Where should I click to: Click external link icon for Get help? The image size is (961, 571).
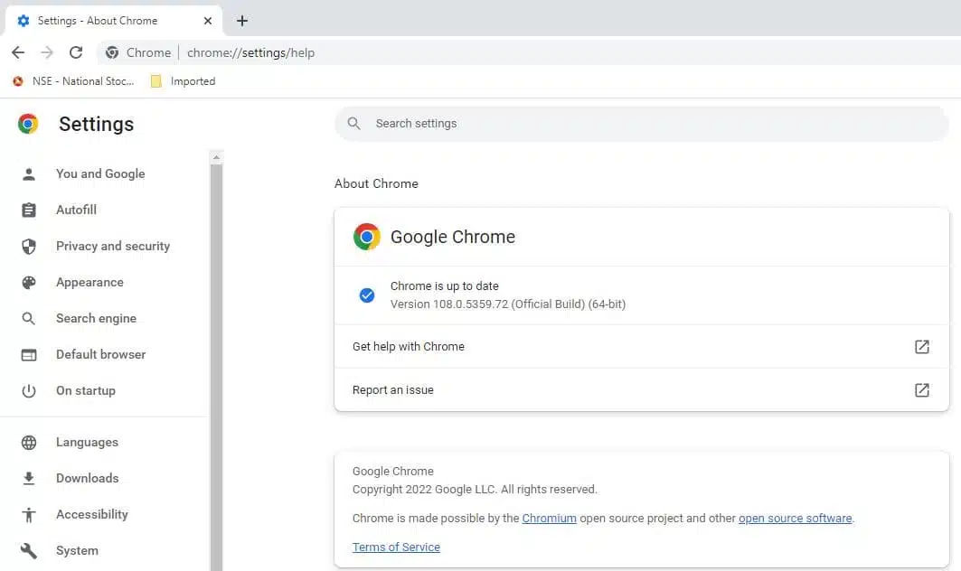(x=922, y=347)
